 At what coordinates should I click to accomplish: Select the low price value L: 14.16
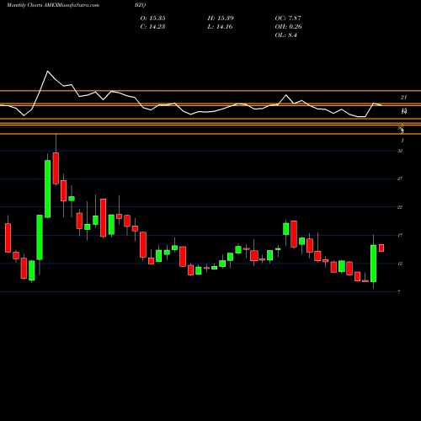(220, 27)
